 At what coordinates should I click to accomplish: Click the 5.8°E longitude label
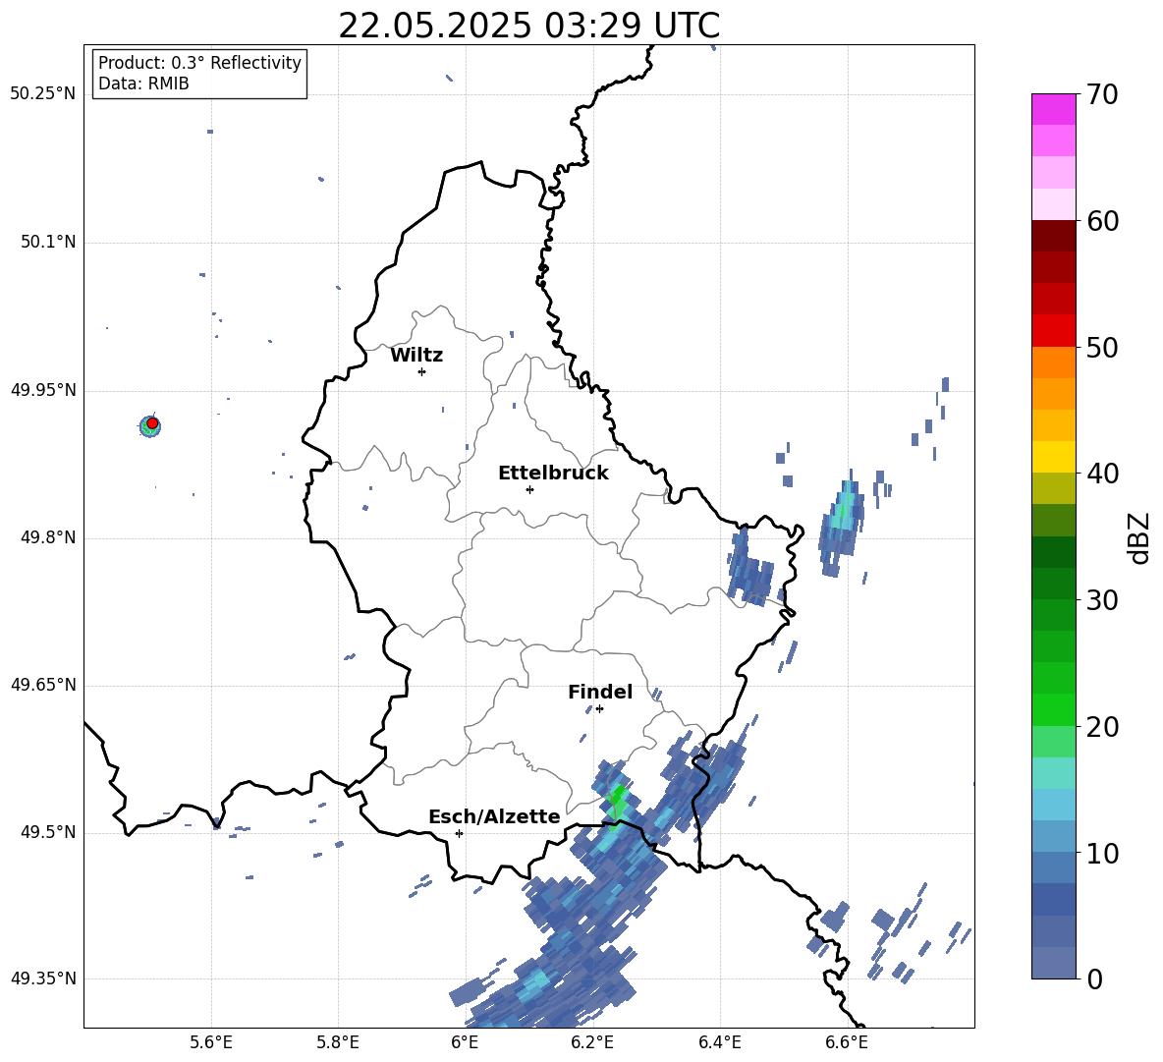pos(338,1043)
